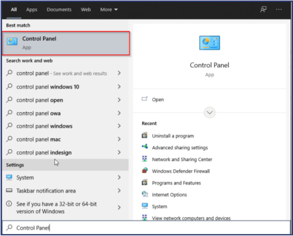Expand the More dropdown filter
Image resolution: width=293 pixels, height=236 pixels.
pos(109,9)
